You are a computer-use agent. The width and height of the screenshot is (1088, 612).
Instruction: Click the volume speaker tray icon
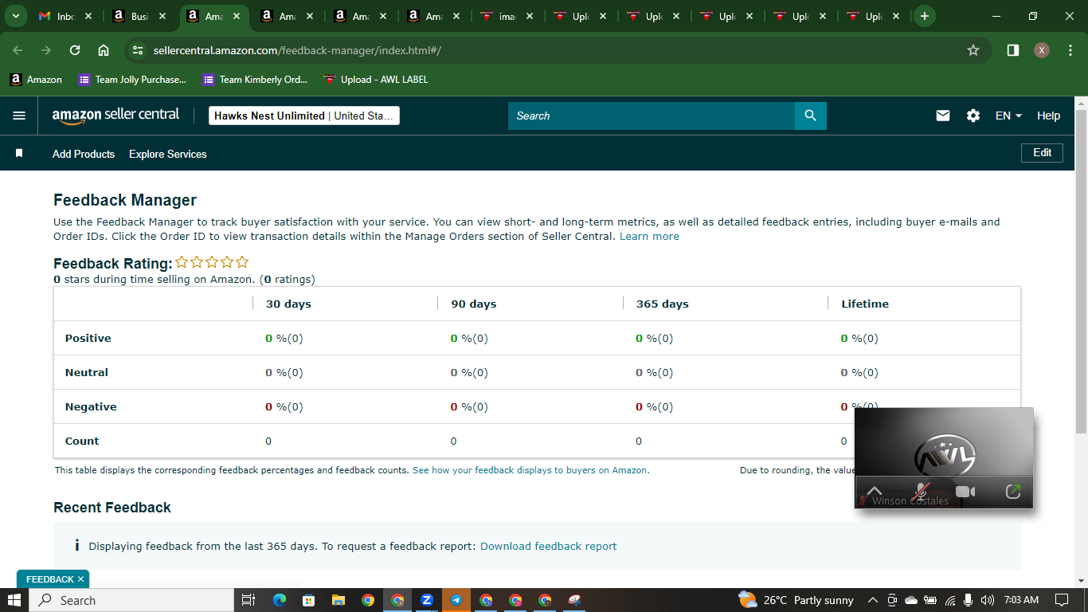(x=988, y=600)
